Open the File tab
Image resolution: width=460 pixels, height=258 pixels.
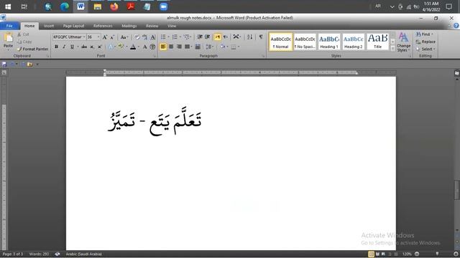tap(9, 26)
